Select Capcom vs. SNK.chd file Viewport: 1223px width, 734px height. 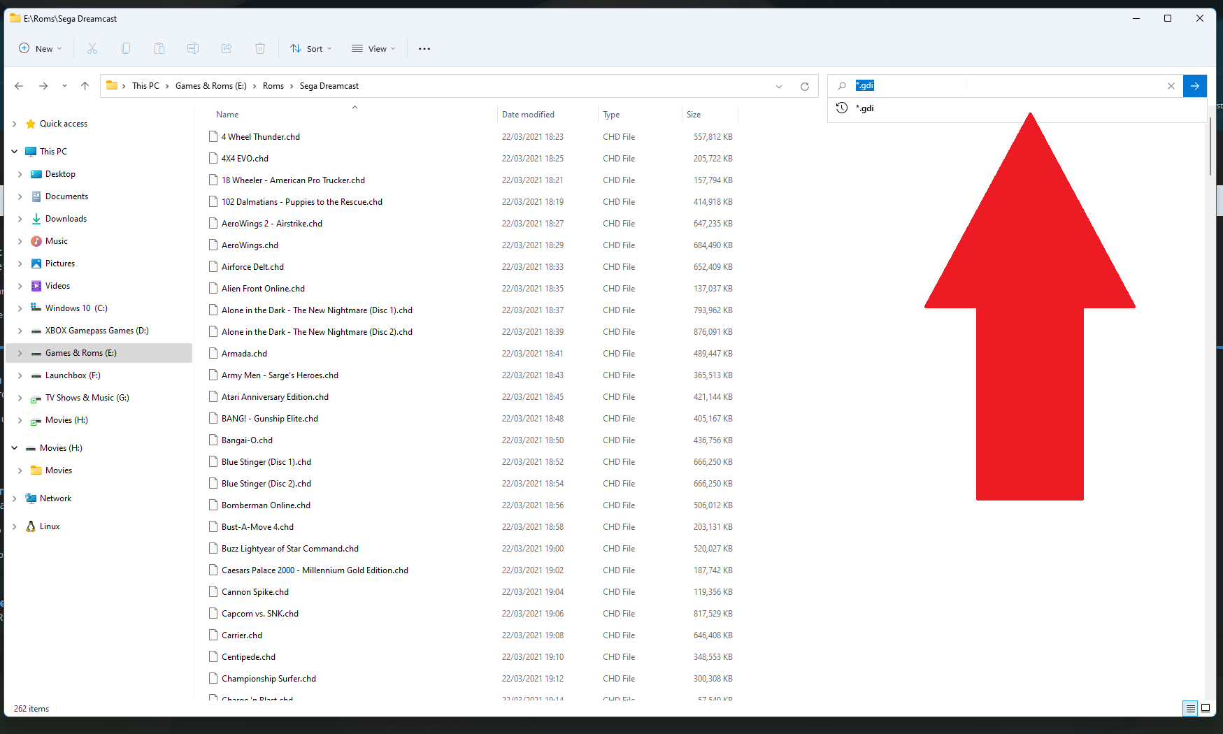(260, 614)
